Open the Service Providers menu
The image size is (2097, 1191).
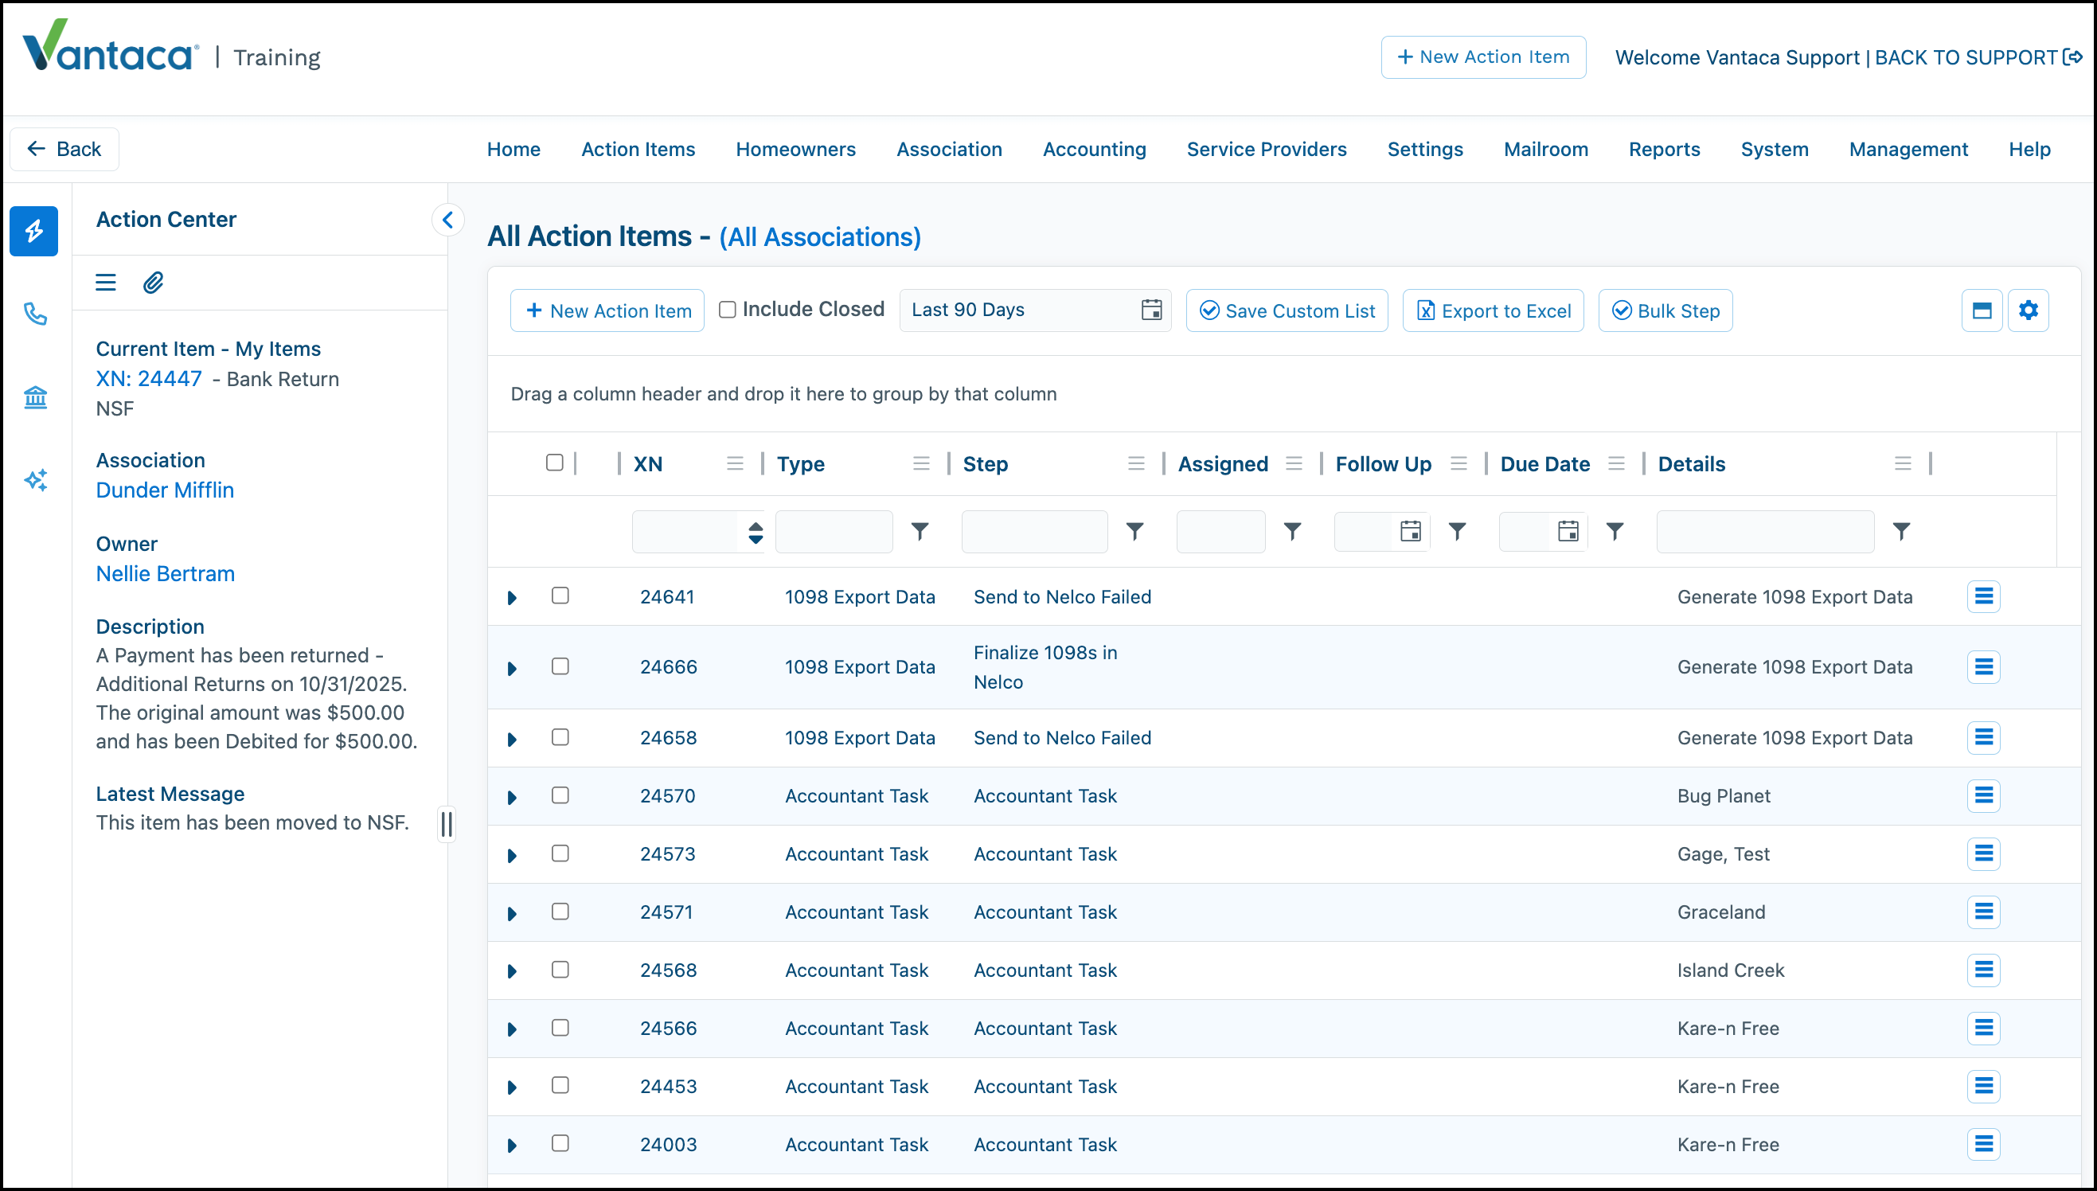[x=1266, y=149]
